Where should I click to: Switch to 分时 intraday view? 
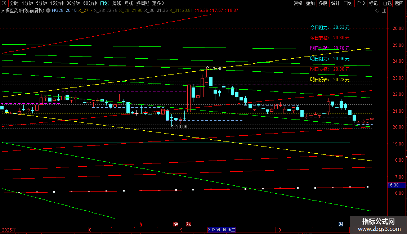click(14, 3)
